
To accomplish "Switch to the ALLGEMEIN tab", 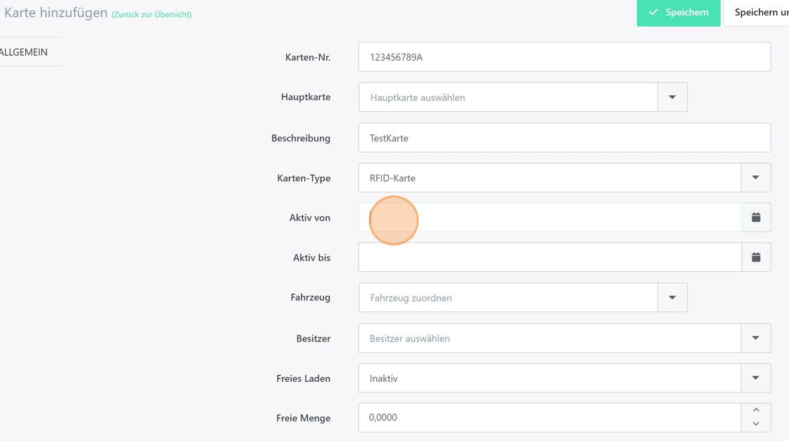I will pos(25,52).
